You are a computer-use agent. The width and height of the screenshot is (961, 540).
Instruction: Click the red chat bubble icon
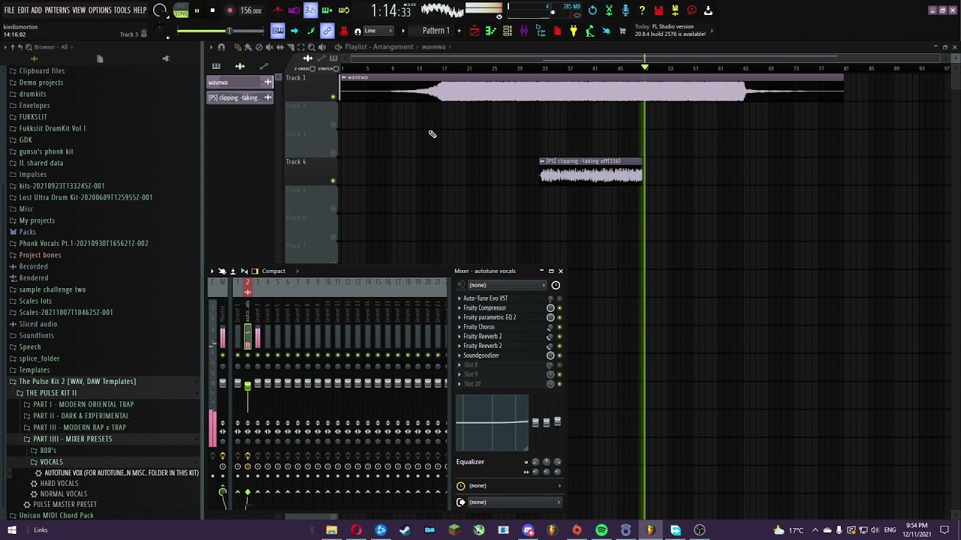[x=691, y=10]
